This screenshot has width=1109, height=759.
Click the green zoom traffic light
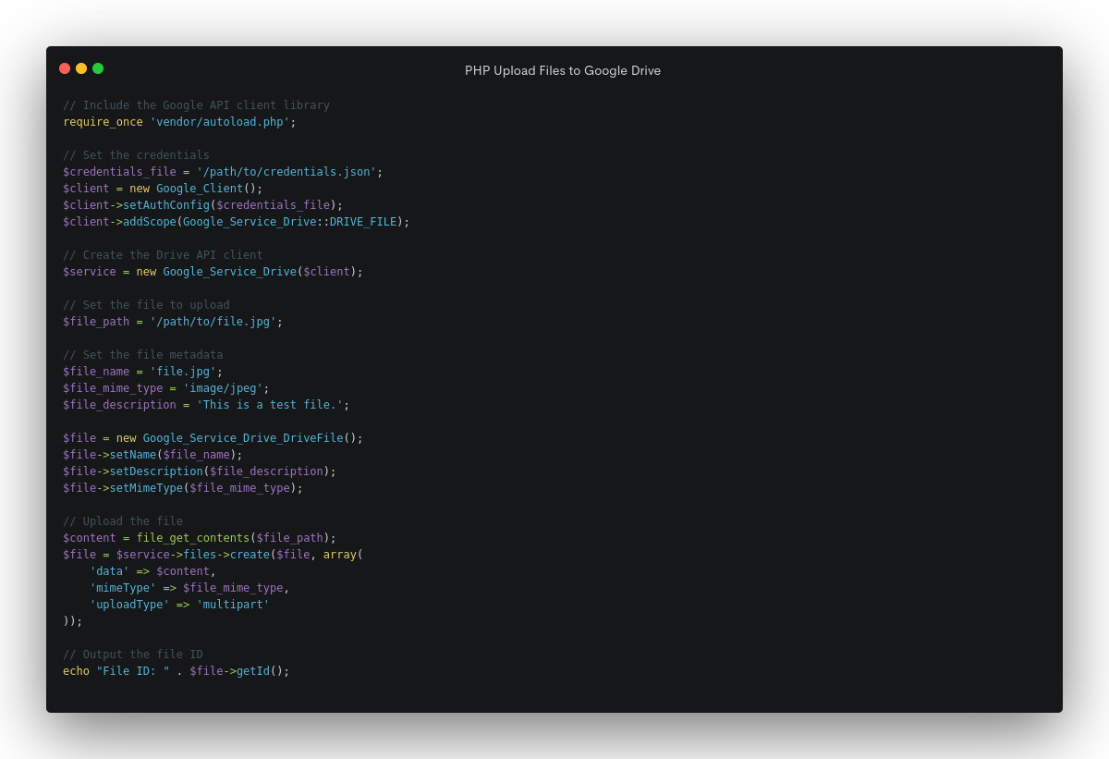(97, 68)
